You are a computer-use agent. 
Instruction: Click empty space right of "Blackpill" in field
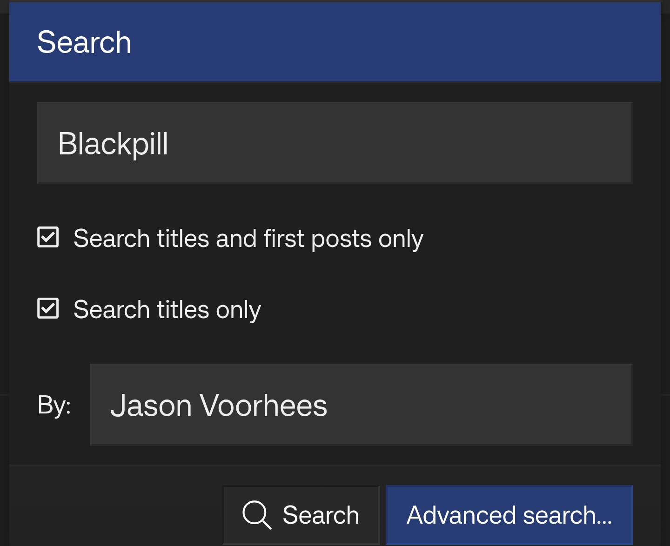pos(395,143)
